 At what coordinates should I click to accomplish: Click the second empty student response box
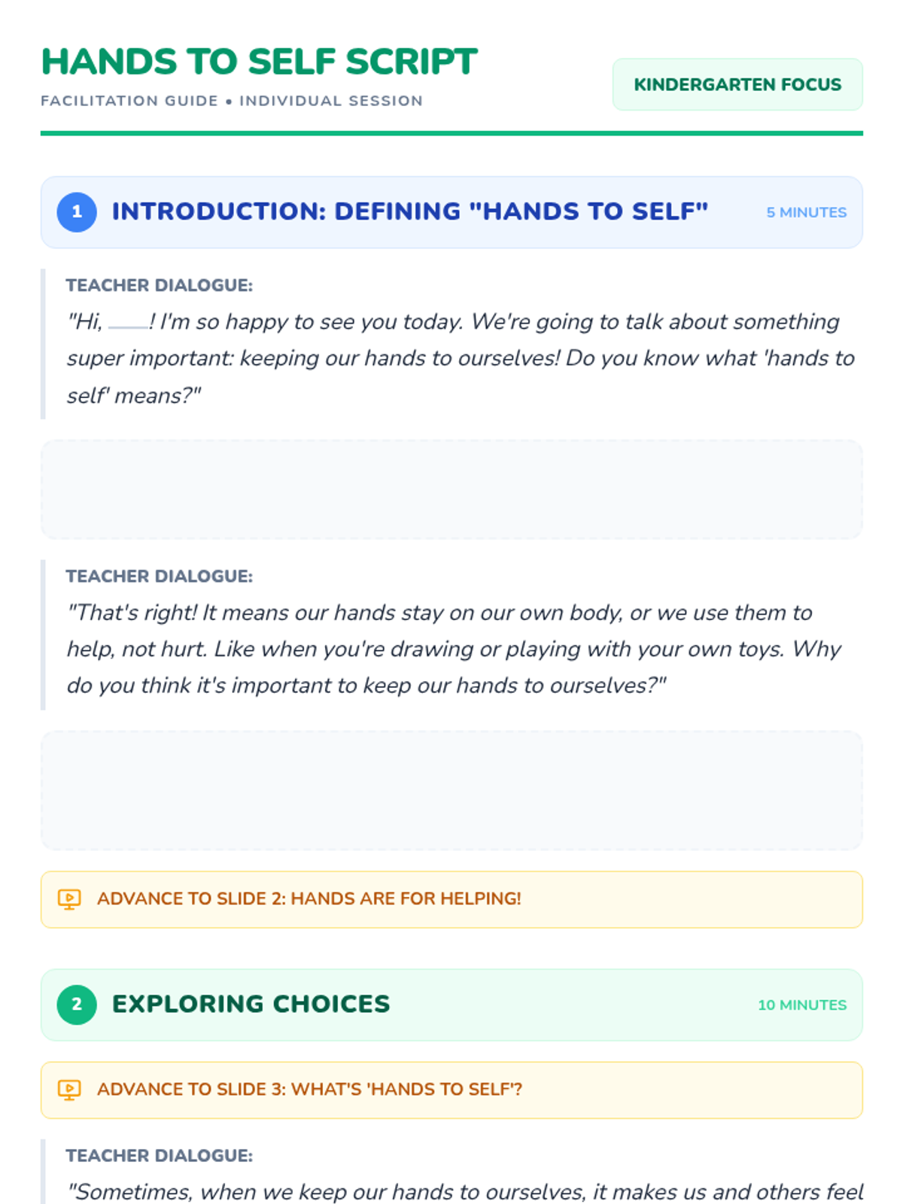[x=451, y=790]
